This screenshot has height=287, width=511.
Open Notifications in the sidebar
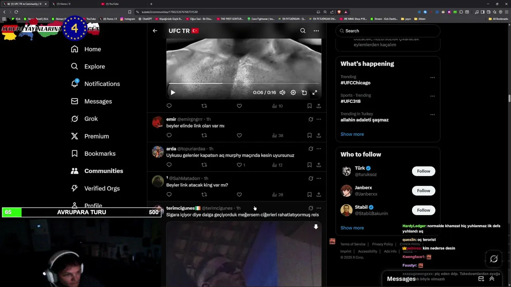pyautogui.click(x=95, y=84)
